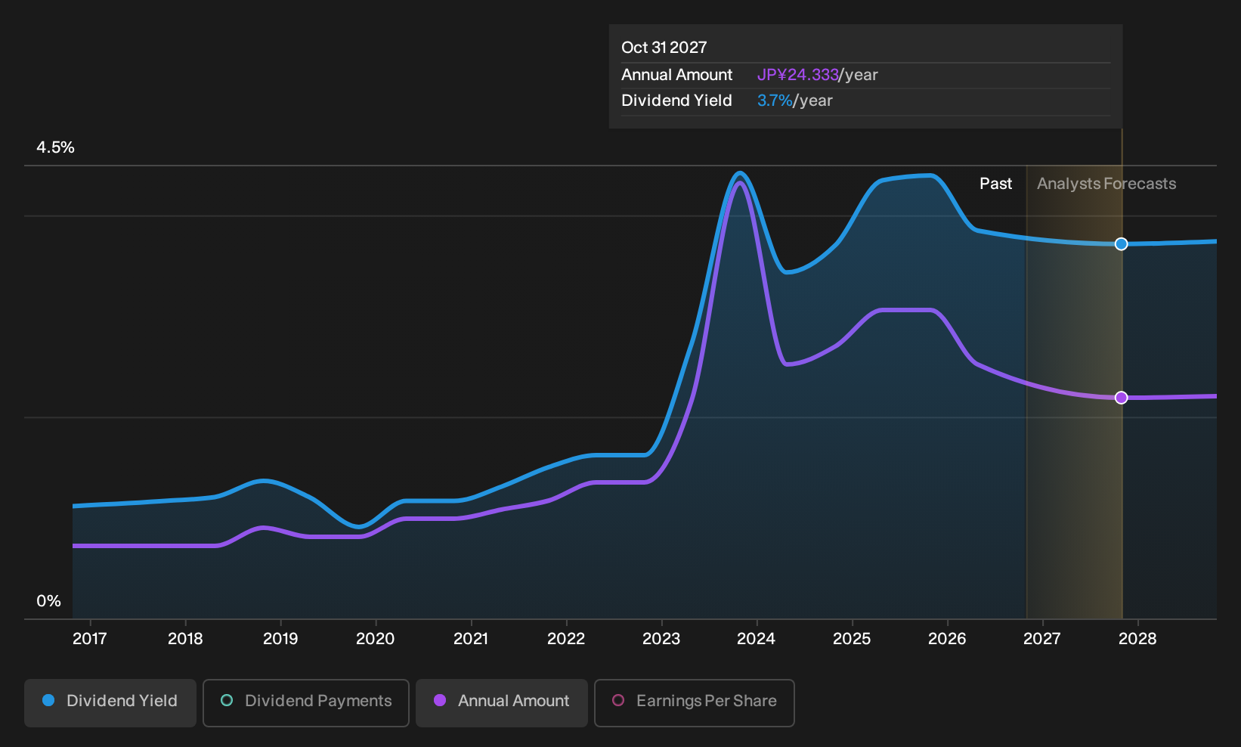Click the 2025 x-axis label
This screenshot has width=1241, height=747.
[852, 639]
